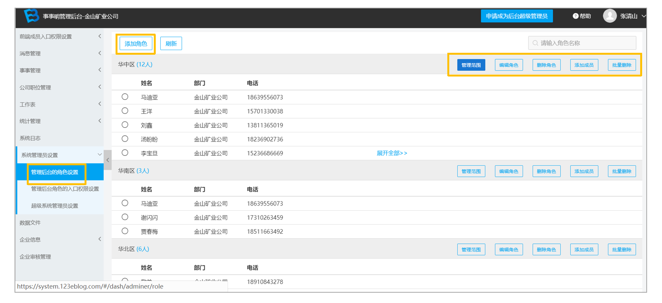Open 超级系统管理员设置 submenu item

54,206
